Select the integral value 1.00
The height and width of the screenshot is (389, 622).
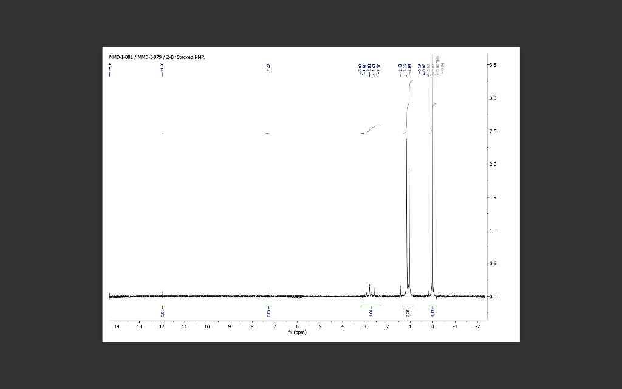(x=371, y=312)
